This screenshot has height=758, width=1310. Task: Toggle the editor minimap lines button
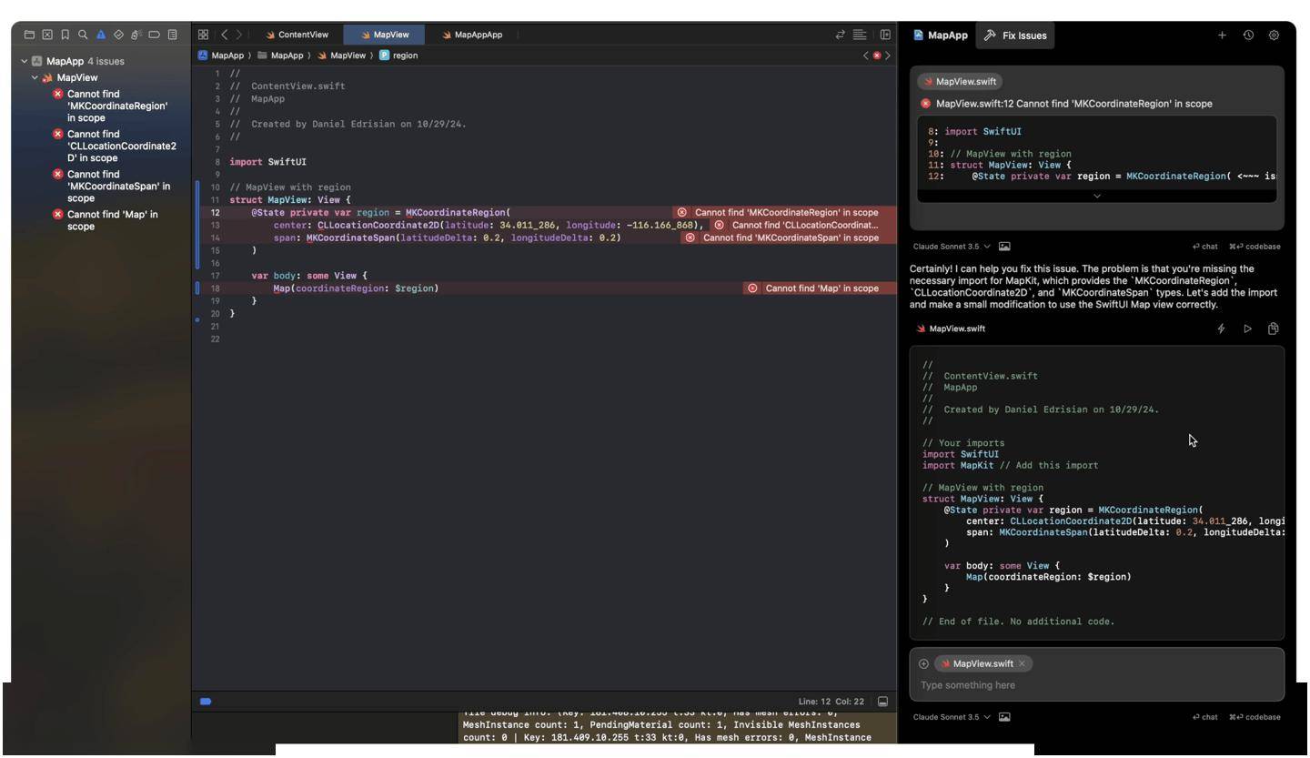pyautogui.click(x=860, y=35)
